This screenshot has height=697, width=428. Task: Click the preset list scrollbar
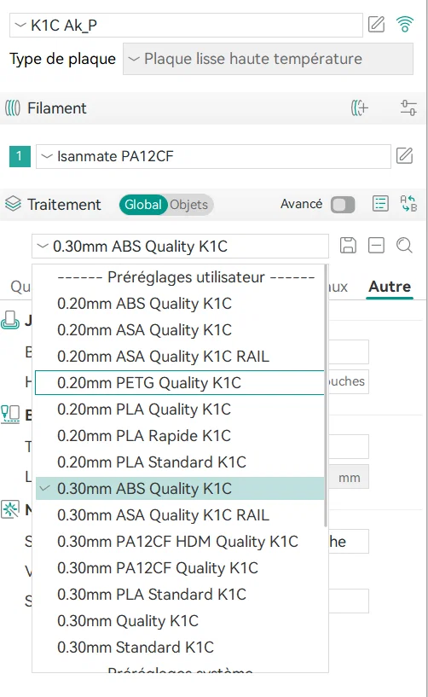326,396
